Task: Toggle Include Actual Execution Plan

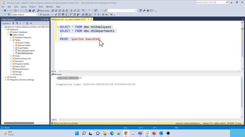Action: tap(71, 14)
